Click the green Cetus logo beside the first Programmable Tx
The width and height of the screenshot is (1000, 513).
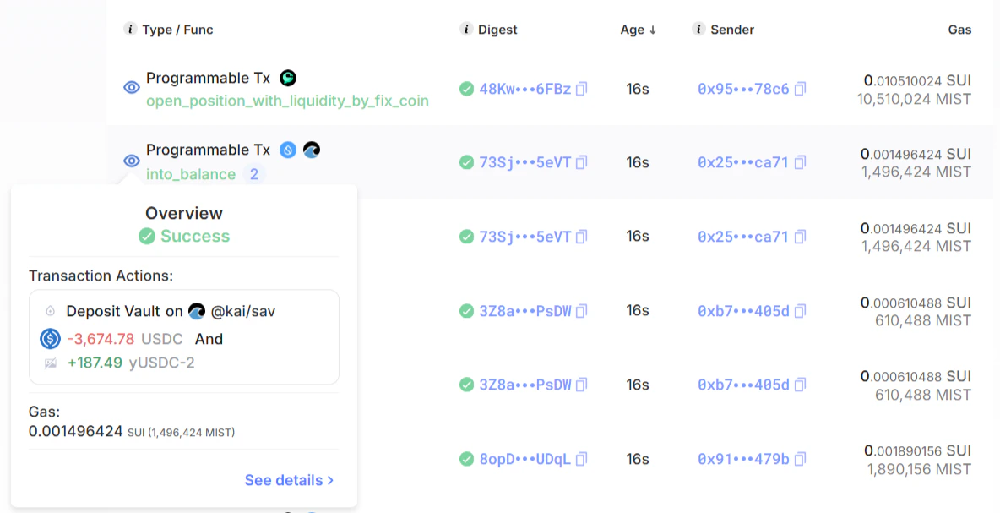[x=288, y=78]
